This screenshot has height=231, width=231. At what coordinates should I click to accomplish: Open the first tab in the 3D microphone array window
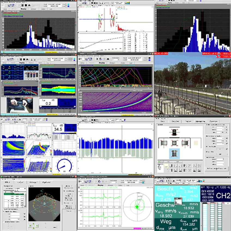7,182
